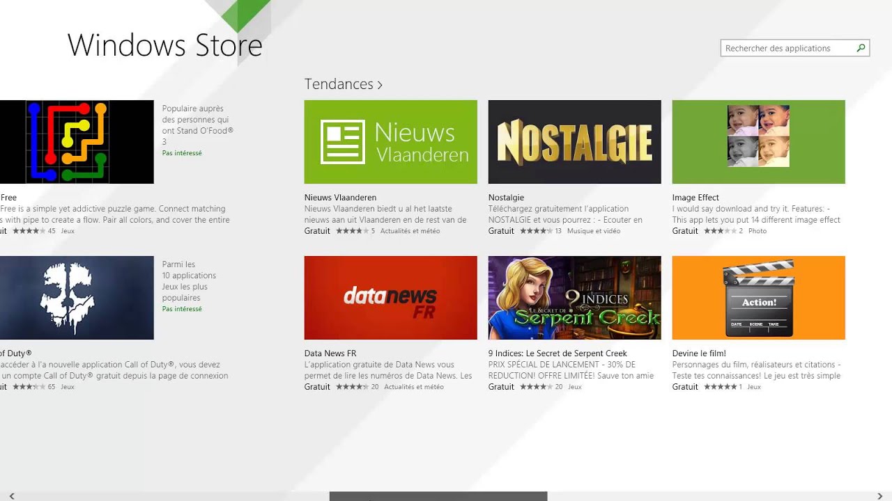The height and width of the screenshot is (501, 892).
Task: Open the Tendances heading
Action: (x=339, y=83)
